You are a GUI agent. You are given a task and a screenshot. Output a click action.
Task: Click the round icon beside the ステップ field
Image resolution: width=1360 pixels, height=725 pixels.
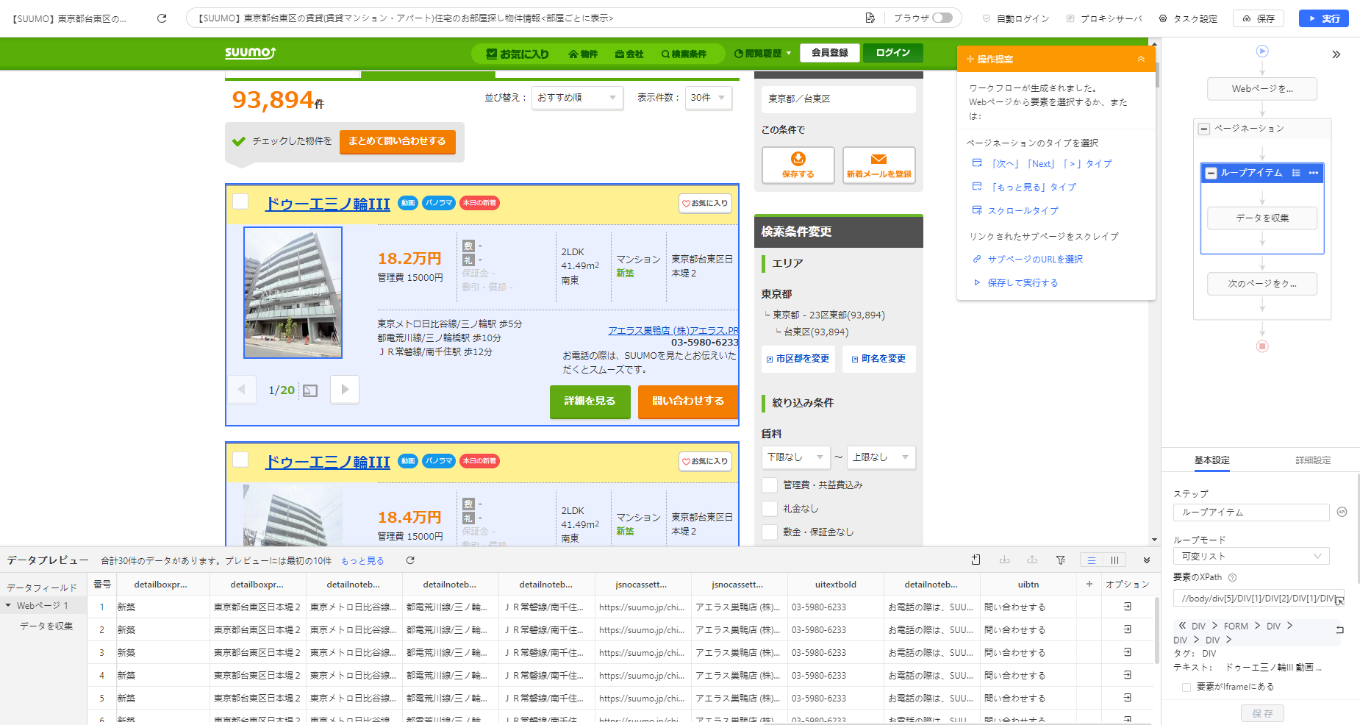(1342, 512)
